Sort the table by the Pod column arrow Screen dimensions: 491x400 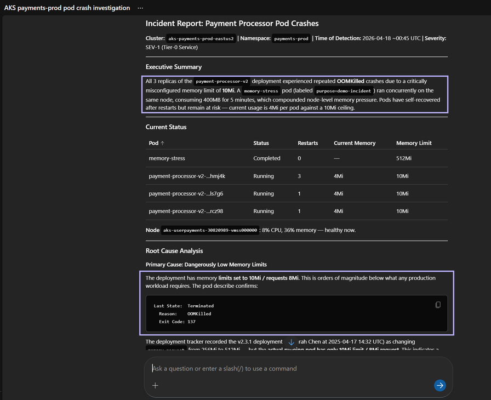click(162, 143)
